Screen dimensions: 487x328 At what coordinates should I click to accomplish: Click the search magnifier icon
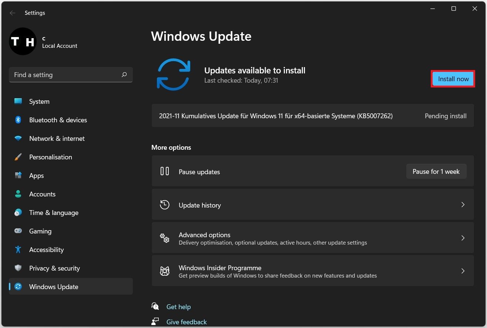click(124, 74)
